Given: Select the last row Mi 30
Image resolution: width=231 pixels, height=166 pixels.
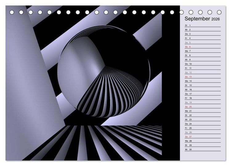Looking at the screenshot, I should click(x=203, y=149).
